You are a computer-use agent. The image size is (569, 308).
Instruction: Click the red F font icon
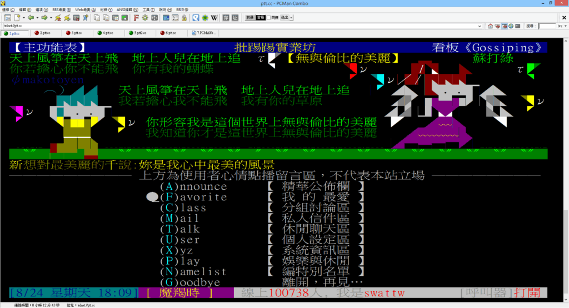pos(136,18)
